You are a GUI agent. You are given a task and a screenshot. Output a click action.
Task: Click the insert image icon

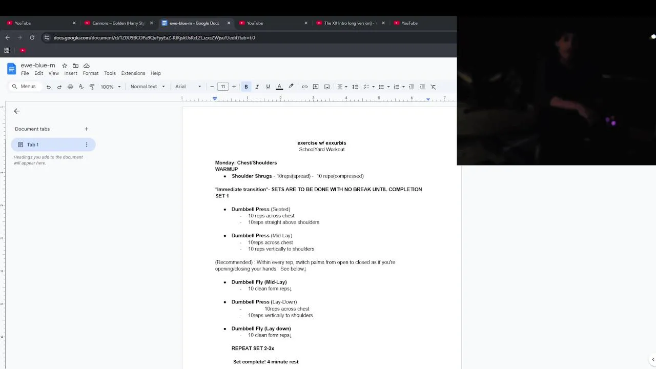coord(327,87)
